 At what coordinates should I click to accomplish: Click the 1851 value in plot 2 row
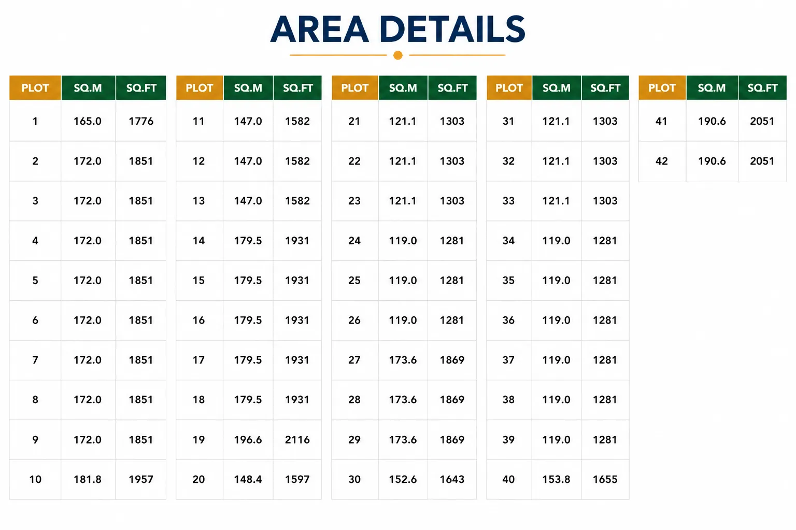tap(141, 161)
